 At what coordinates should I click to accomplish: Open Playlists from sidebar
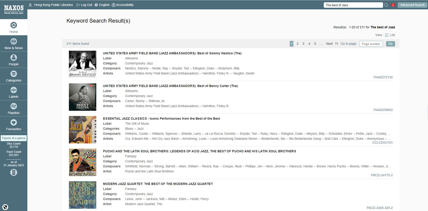(14, 106)
